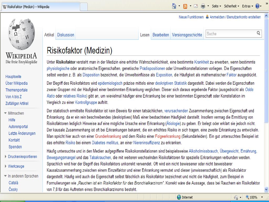Go to Hauptseite in sidebar
This screenshot has width=269, height=202.
click(13, 77)
